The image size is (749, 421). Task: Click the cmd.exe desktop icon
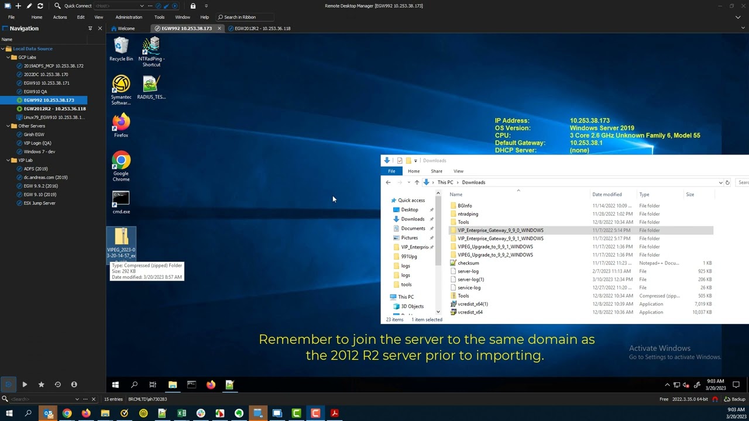[121, 202]
